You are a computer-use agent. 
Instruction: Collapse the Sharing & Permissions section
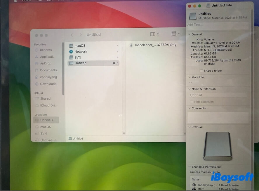190,167
